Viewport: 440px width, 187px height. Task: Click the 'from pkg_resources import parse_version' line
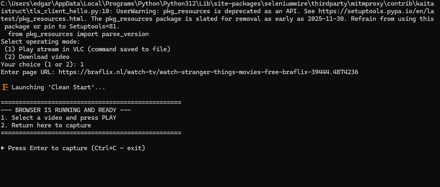[78, 34]
